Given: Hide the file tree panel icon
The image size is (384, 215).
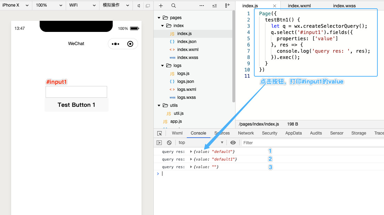Looking at the screenshot, I should [x=227, y=5].
